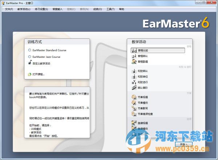Select the 音程比较 interval comparison activity
Image resolution: width=218 pixels, height=160 pixels.
(x=158, y=51)
